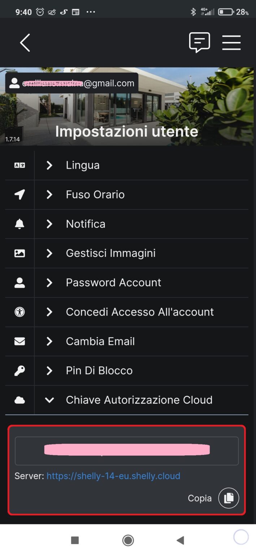
Task: Expand the Lingua settings row
Action: pyautogui.click(x=49, y=165)
